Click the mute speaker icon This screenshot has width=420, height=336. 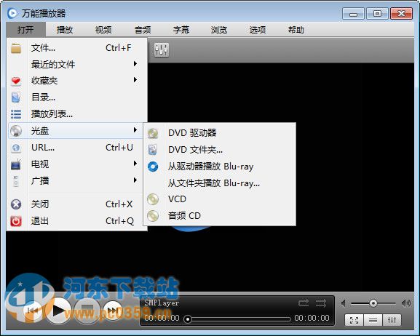pyautogui.click(x=344, y=303)
